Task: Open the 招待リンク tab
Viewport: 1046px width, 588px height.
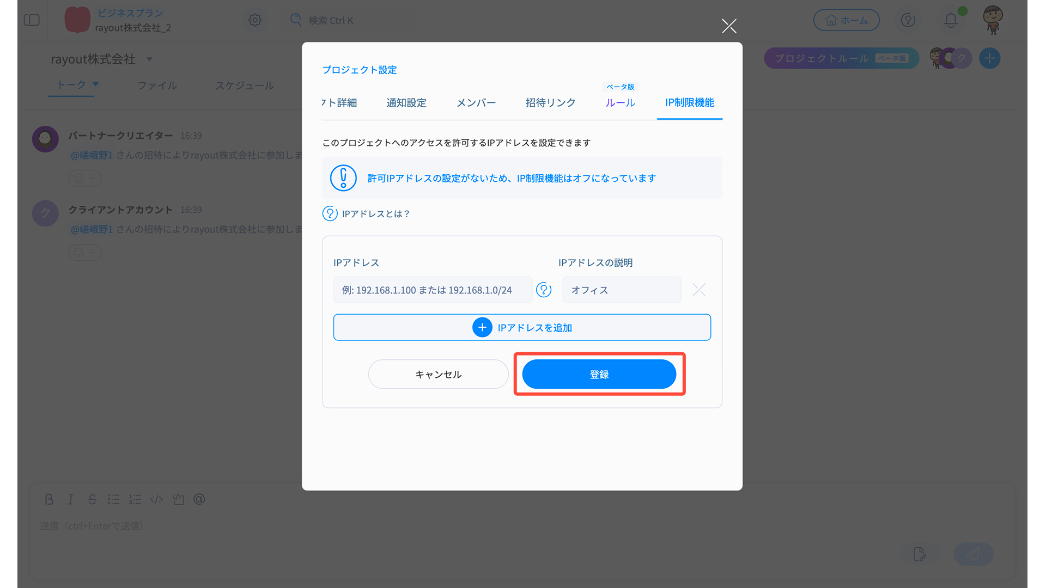Action: [x=550, y=102]
